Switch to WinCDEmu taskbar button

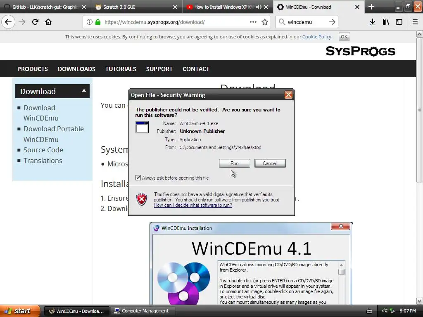(x=76, y=311)
